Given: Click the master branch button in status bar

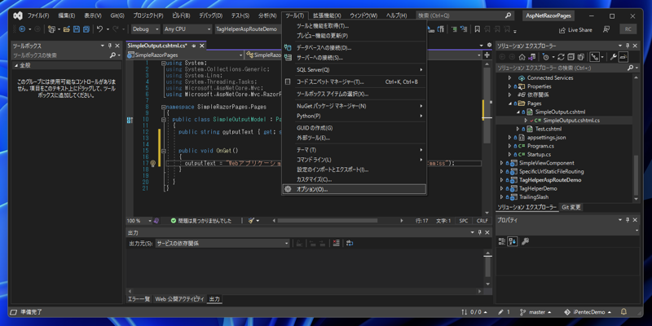Looking at the screenshot, I should click(535, 312).
